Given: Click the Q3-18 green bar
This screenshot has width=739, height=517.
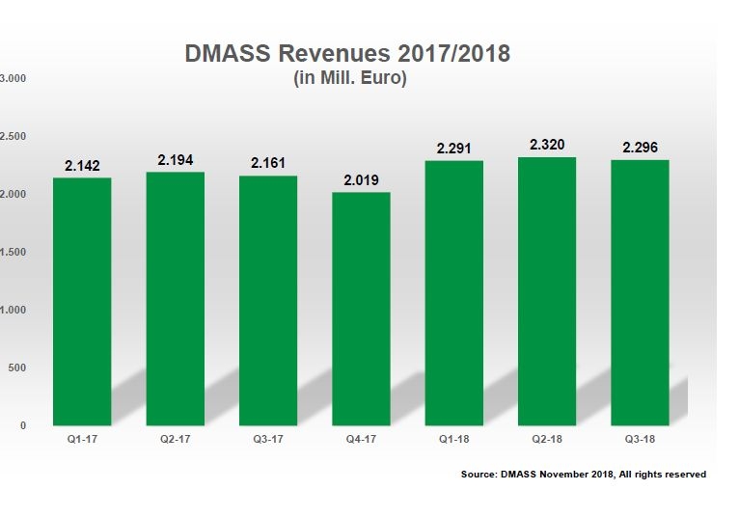Looking at the screenshot, I should pyautogui.click(x=640, y=292).
